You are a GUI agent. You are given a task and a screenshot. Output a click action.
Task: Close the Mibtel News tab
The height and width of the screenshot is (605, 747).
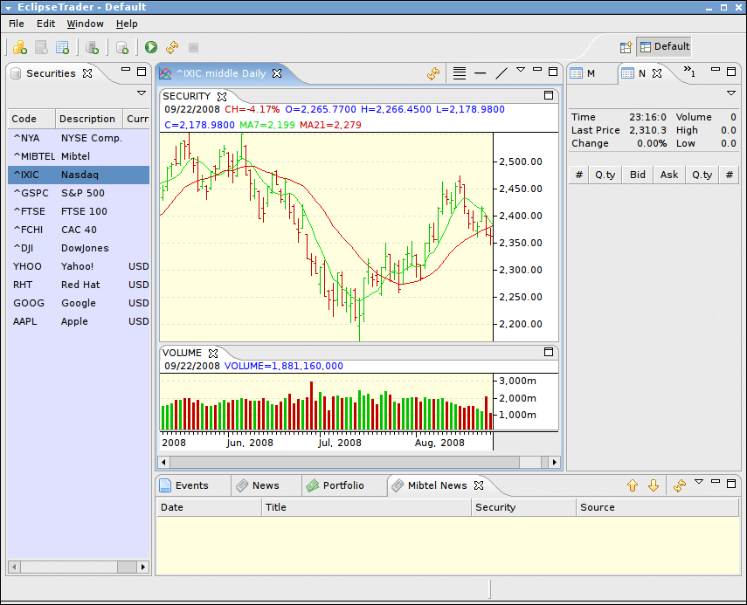coord(479,485)
